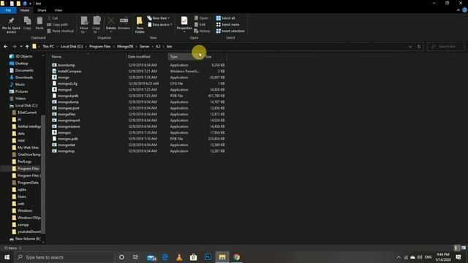Viewport: 468px width, 263px height.
Task: Open the Copy to dropdown
Action: (97, 25)
